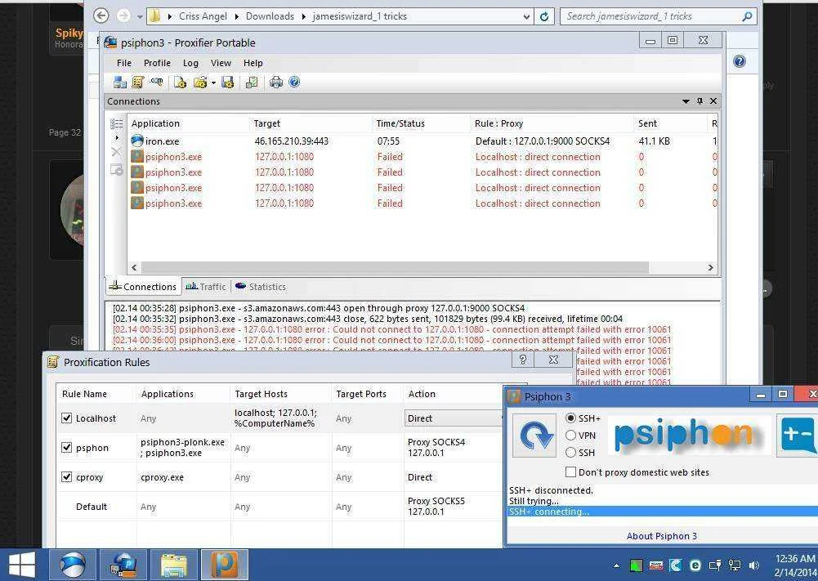Screen dimensions: 818x581
Task: Expand small arrow beside connections list
Action: [x=116, y=137]
